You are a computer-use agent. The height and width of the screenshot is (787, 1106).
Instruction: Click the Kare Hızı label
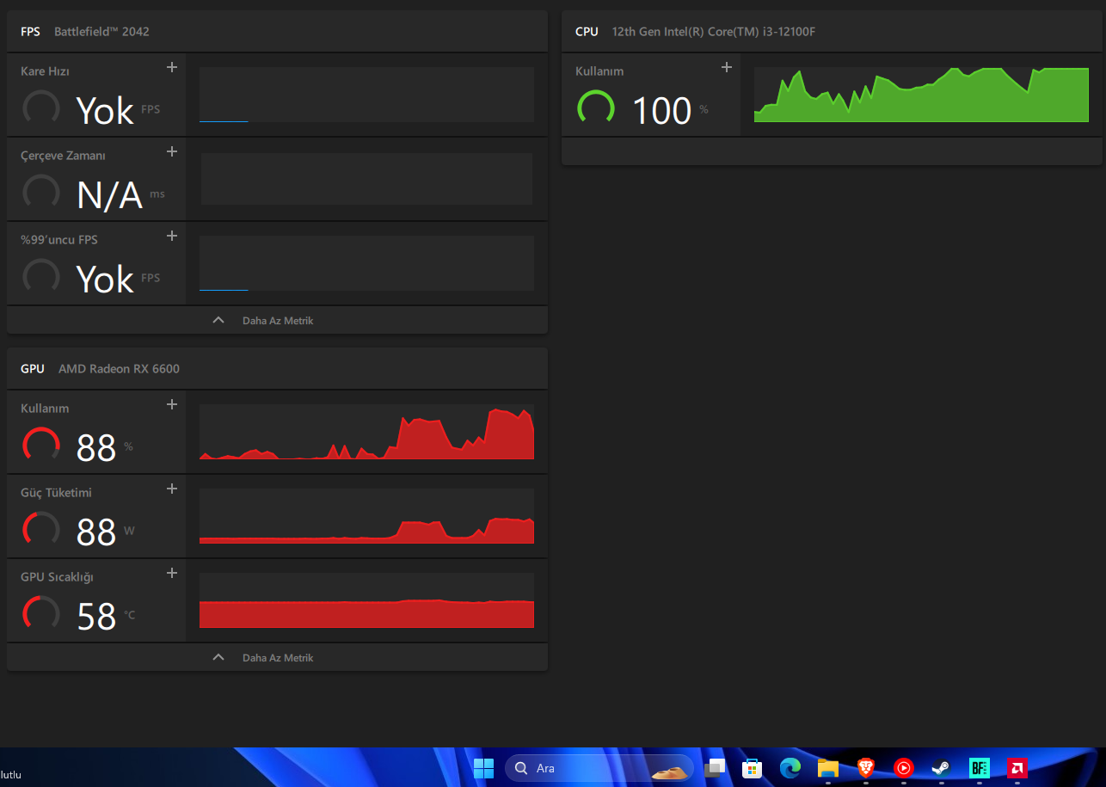pos(45,71)
